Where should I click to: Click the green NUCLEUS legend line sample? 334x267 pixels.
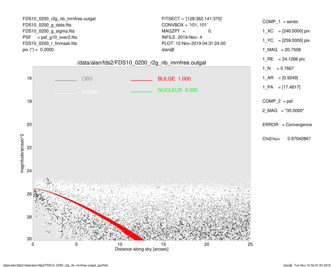tap(142, 92)
